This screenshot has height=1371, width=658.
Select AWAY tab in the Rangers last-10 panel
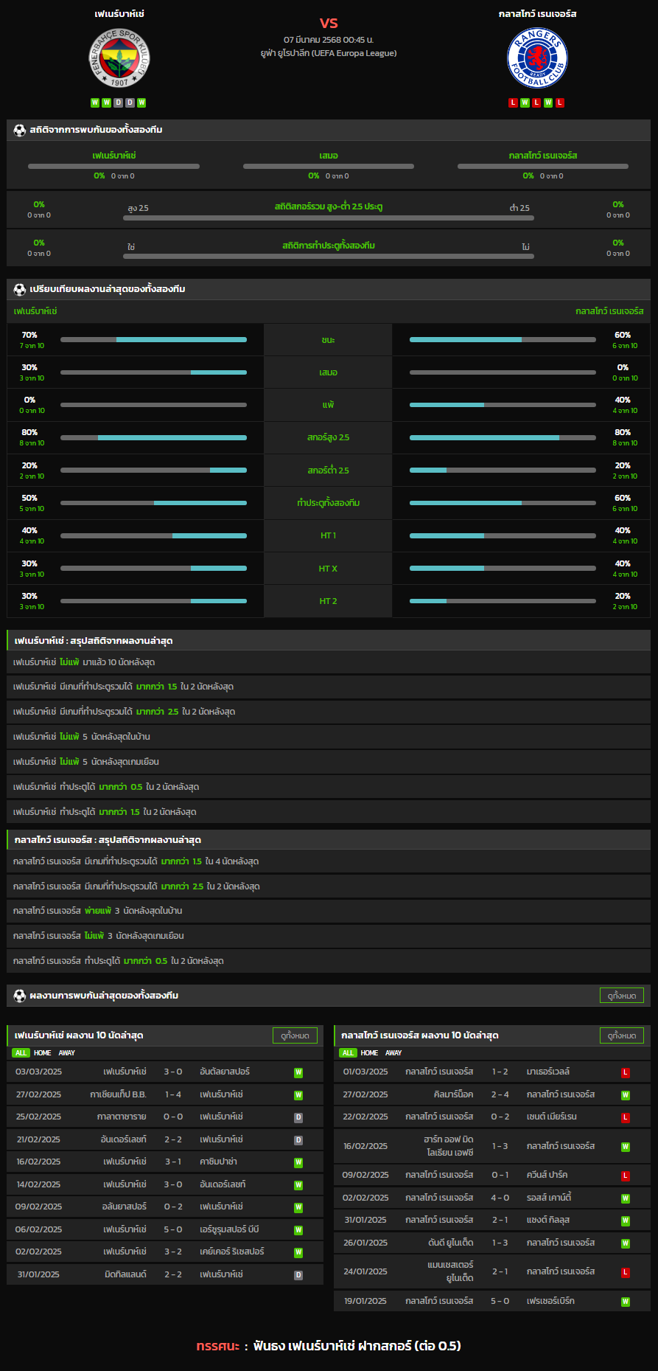tap(394, 1053)
